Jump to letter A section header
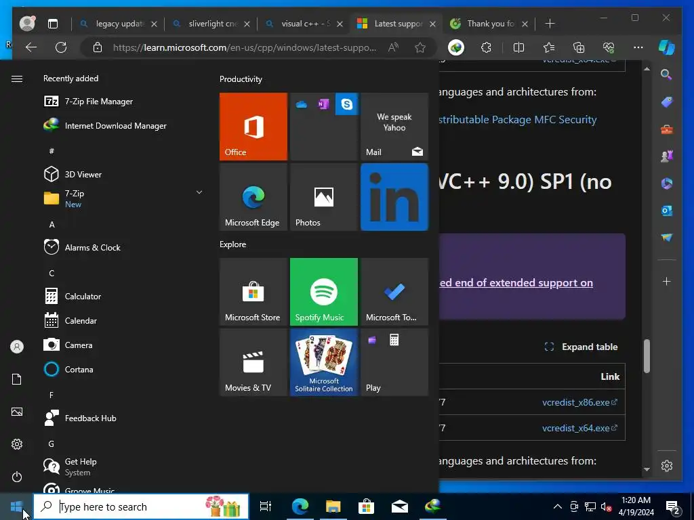This screenshot has width=694, height=520. click(x=52, y=225)
